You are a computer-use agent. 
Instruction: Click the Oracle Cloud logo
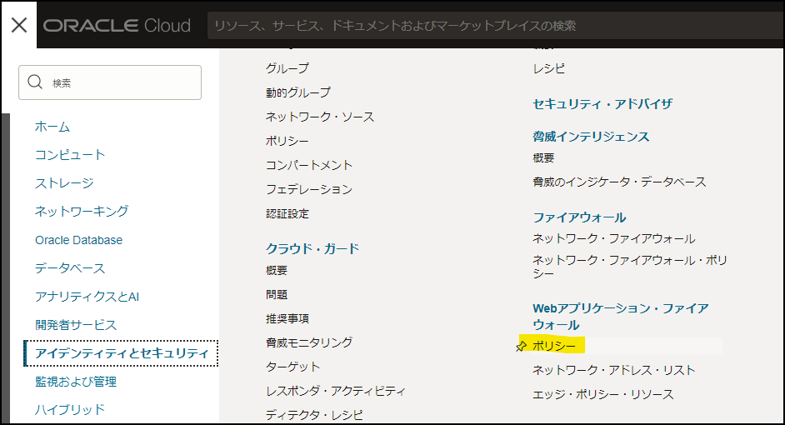[117, 26]
